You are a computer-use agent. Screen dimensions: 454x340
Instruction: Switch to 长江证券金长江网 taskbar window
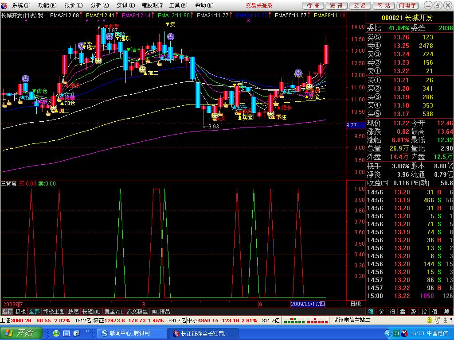[x=203, y=333]
